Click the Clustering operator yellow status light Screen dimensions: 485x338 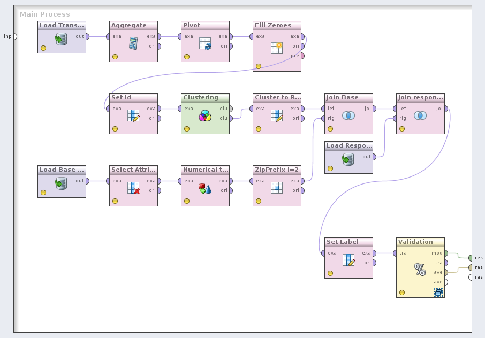(187, 129)
